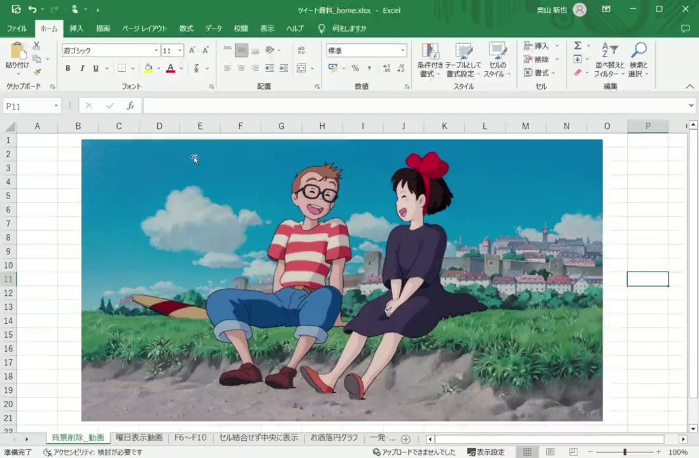Increase font size with the larger A icon
Image resolution: width=699 pixels, height=458 pixels.
tap(192, 50)
